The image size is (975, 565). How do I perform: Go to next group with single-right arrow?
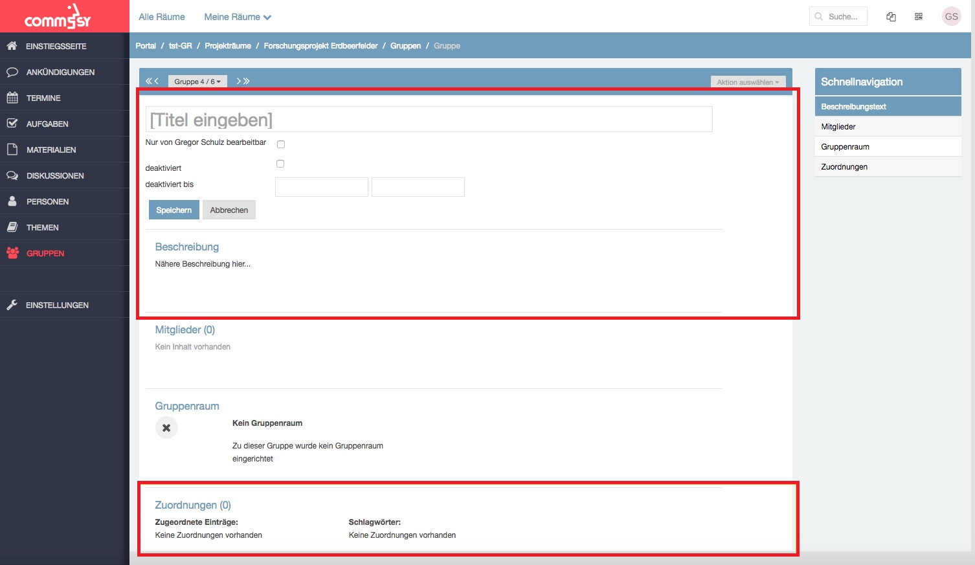pyautogui.click(x=238, y=81)
